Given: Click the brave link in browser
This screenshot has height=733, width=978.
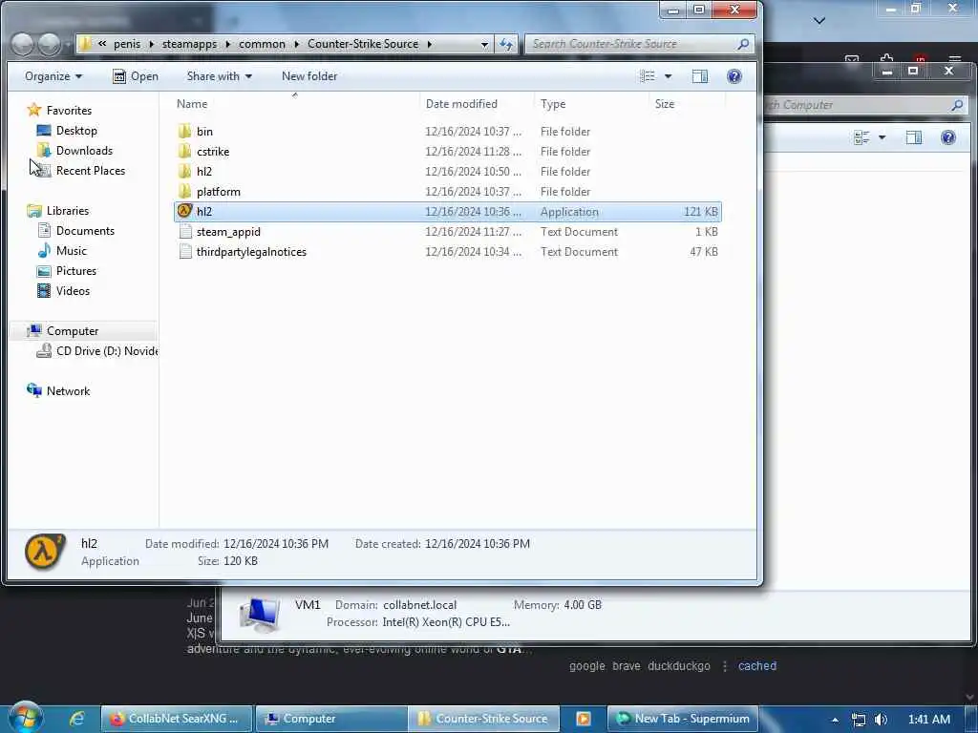Looking at the screenshot, I should 627,665.
